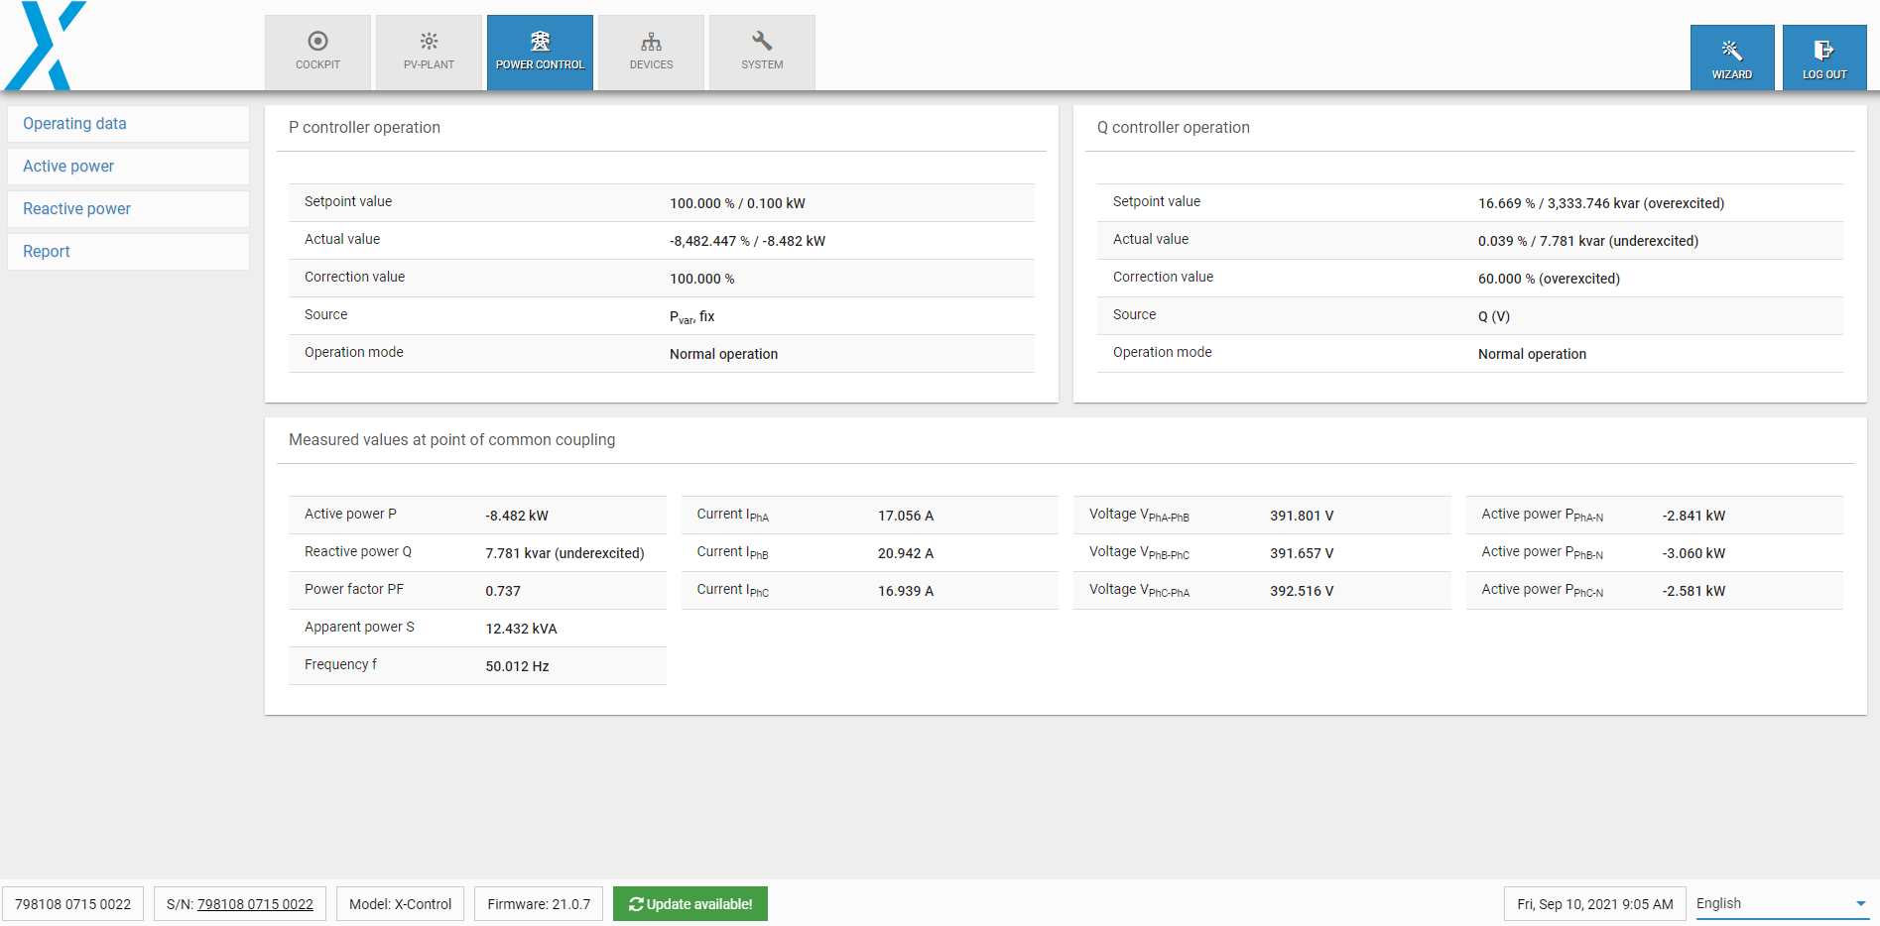Image resolution: width=1880 pixels, height=926 pixels.
Task: Select the Power Control pylon icon
Action: 540,42
